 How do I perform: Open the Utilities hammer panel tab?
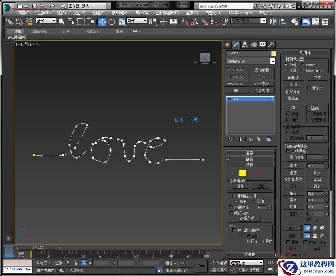coord(271,45)
